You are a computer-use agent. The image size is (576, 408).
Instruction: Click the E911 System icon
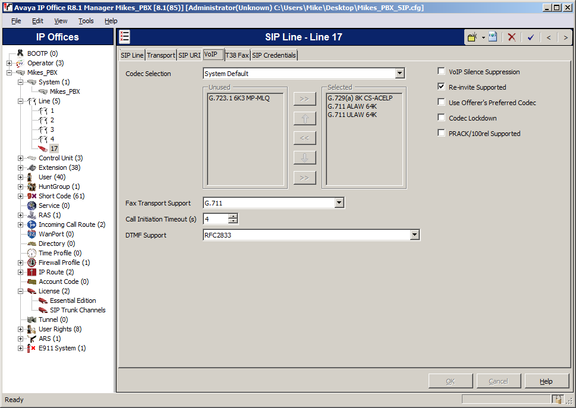[x=32, y=348]
